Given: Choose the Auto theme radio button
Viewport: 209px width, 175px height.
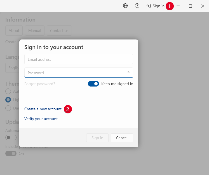Looking at the screenshot, I should 8,91.
